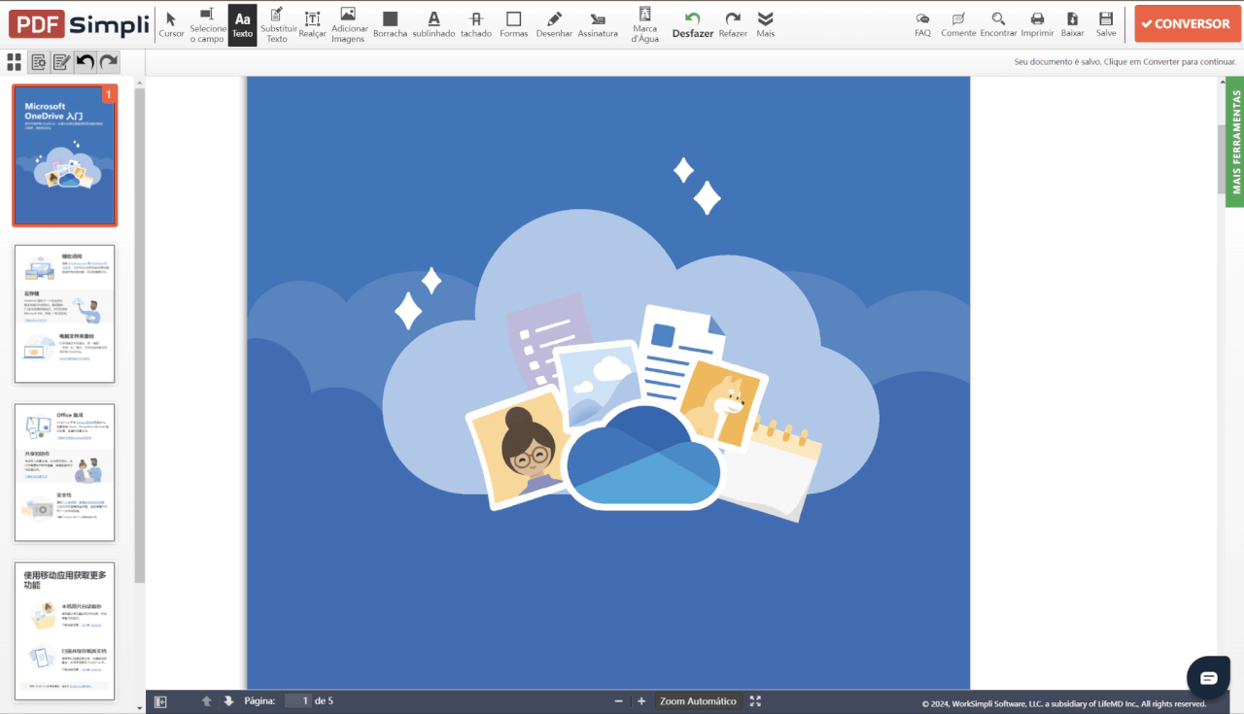Click the PDF Simpli logo
1244x714 pixels.
80,24
